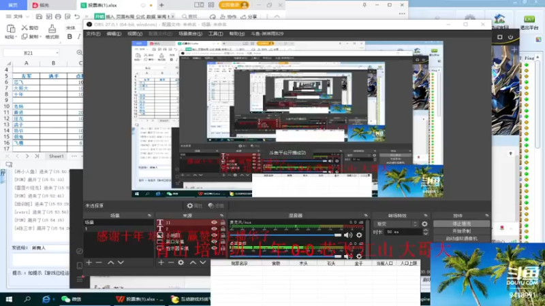Open the B21 name box dropdown
Image resolution: width=545 pixels, height=306 pixels.
57,53
